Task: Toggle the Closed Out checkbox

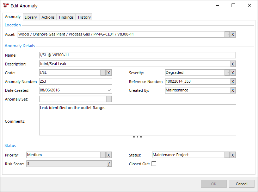Action: click(x=154, y=164)
